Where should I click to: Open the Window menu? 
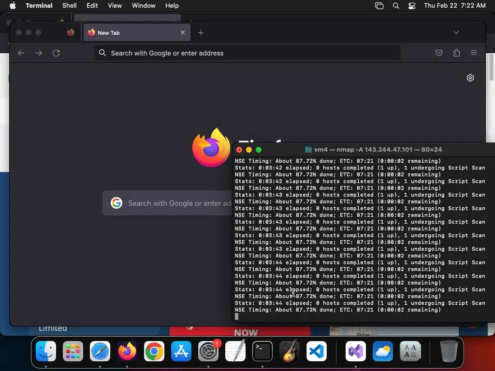[144, 6]
